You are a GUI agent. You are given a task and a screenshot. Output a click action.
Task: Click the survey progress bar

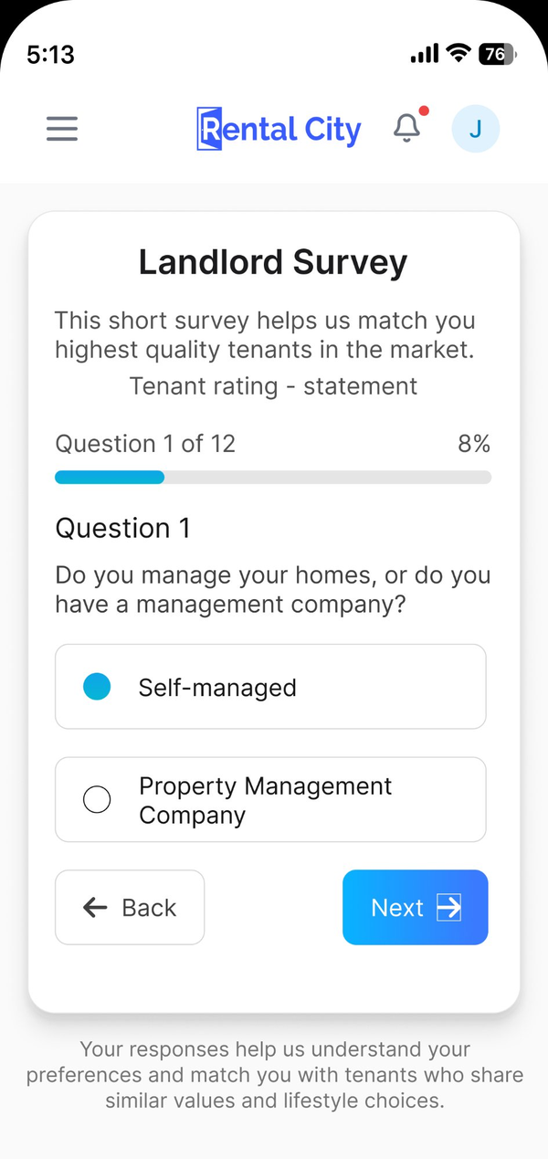273,477
